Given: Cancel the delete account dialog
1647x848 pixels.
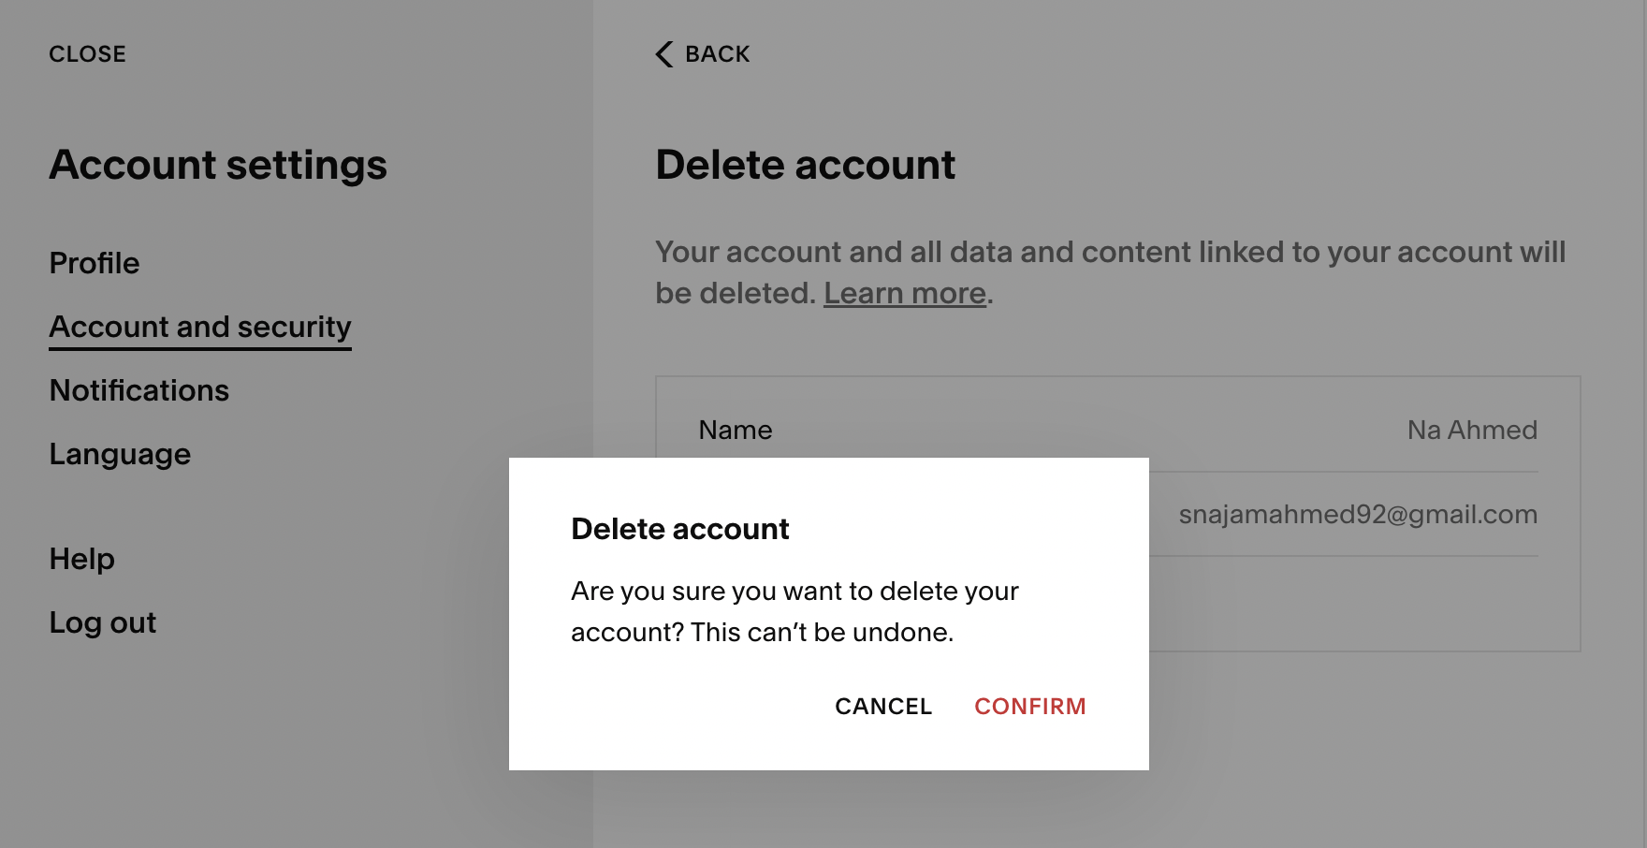Looking at the screenshot, I should 883,706.
